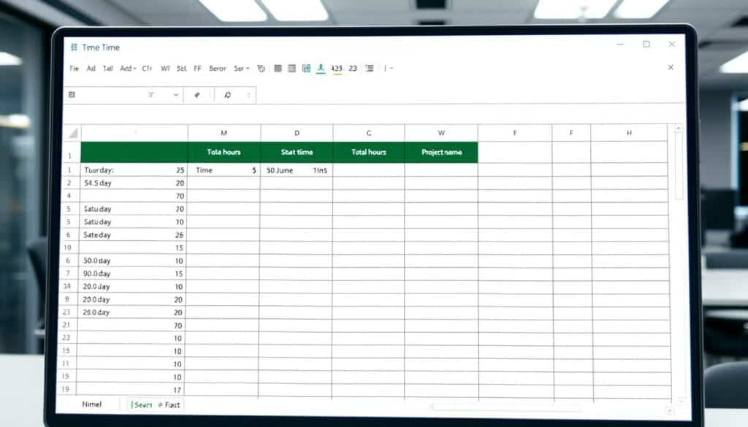Select the 50 June cell

point(297,170)
